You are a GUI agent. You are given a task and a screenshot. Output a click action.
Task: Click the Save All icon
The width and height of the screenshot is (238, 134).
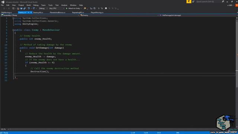point(25,9)
